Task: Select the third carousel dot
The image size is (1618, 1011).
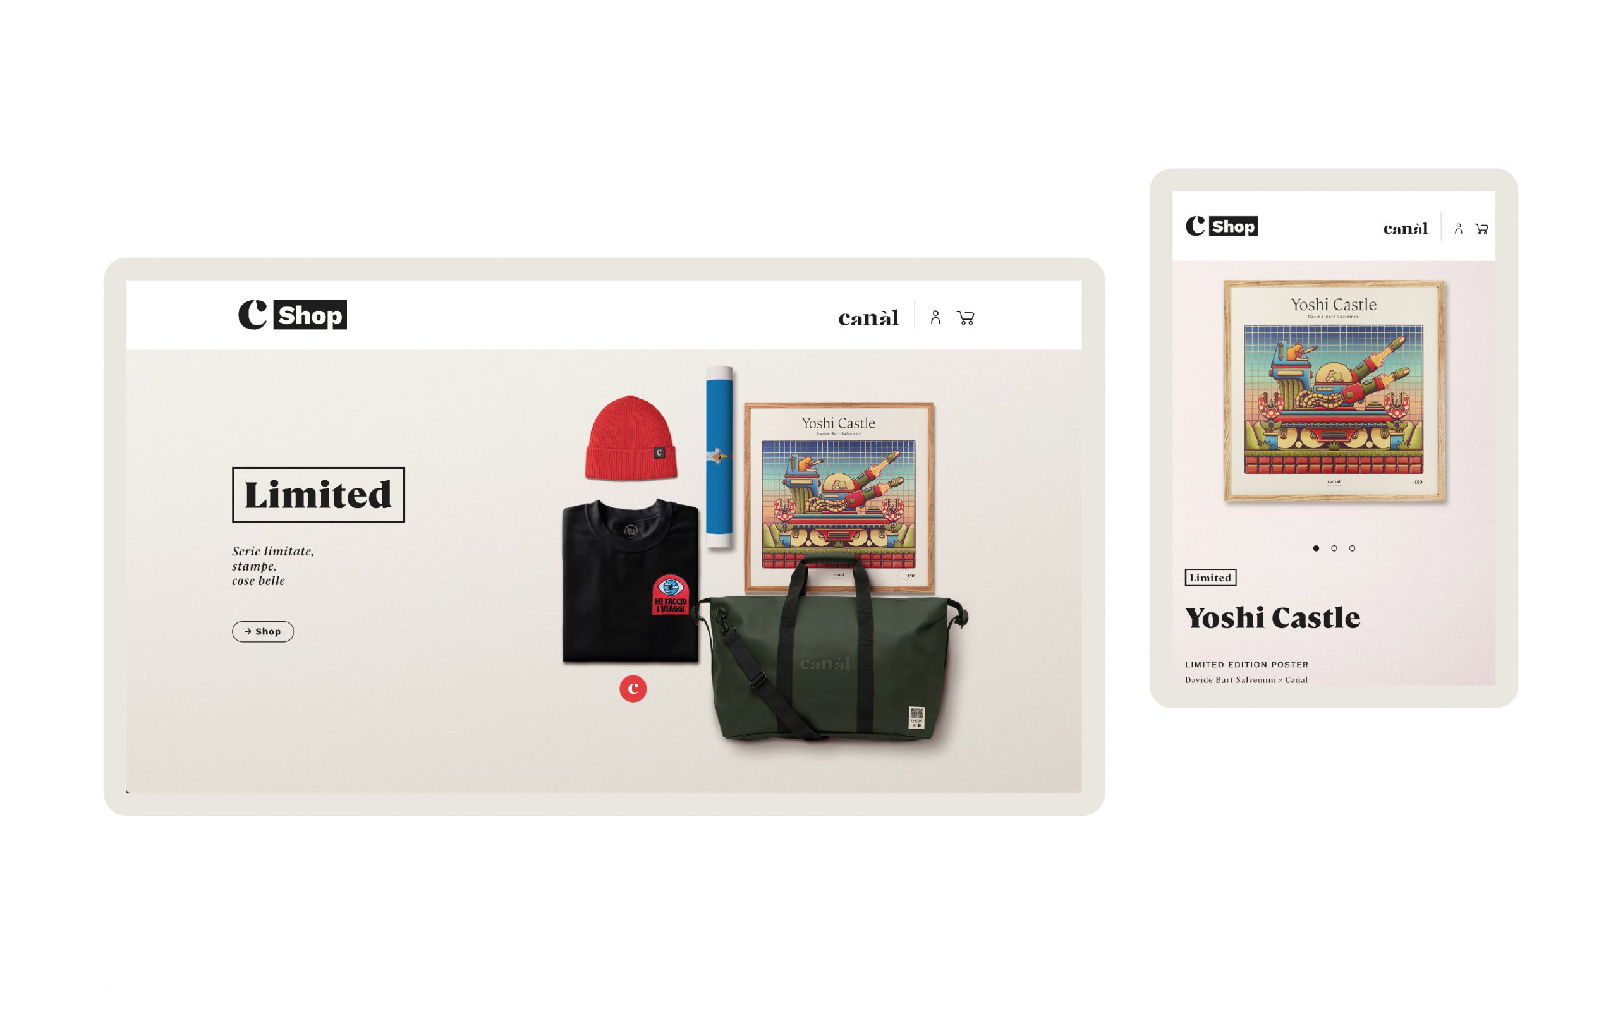Action: click(x=1352, y=548)
